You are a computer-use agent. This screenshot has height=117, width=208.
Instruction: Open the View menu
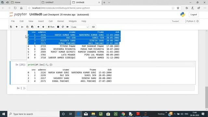point(31,21)
